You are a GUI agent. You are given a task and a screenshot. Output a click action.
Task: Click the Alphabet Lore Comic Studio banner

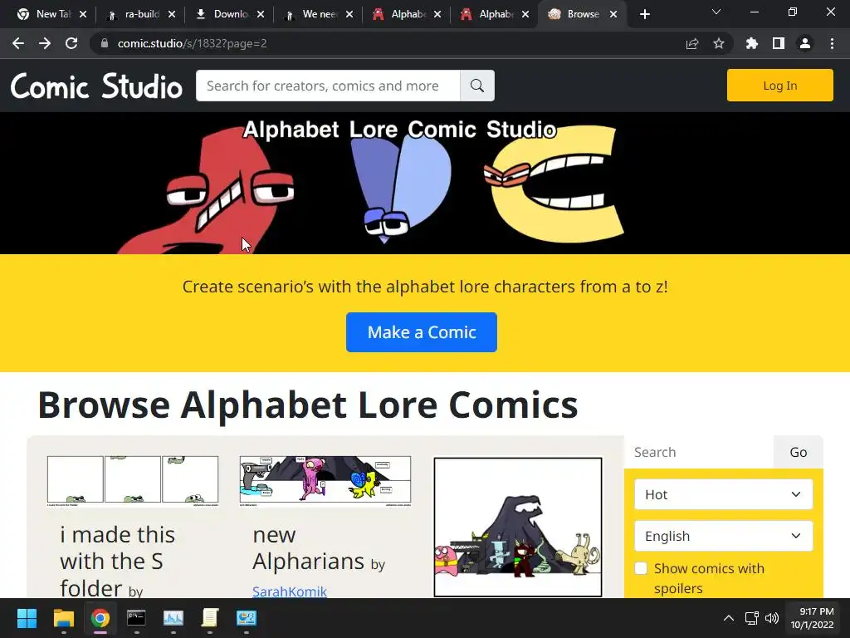click(x=425, y=184)
